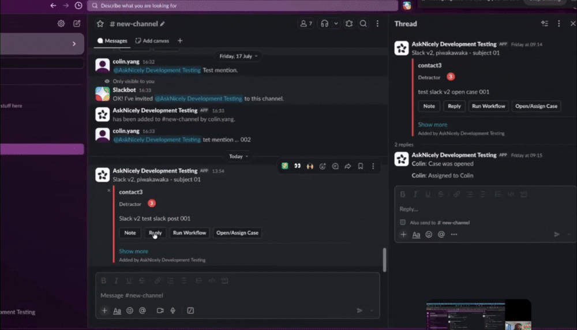
Task: Mention someone in channel composer
Action: 143,310
